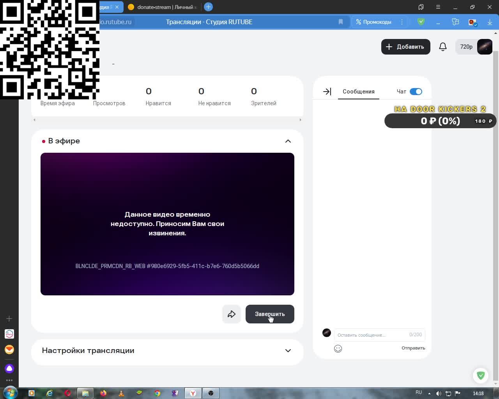Click the Зрителей counter
The width and height of the screenshot is (499, 399).
pyautogui.click(x=264, y=97)
